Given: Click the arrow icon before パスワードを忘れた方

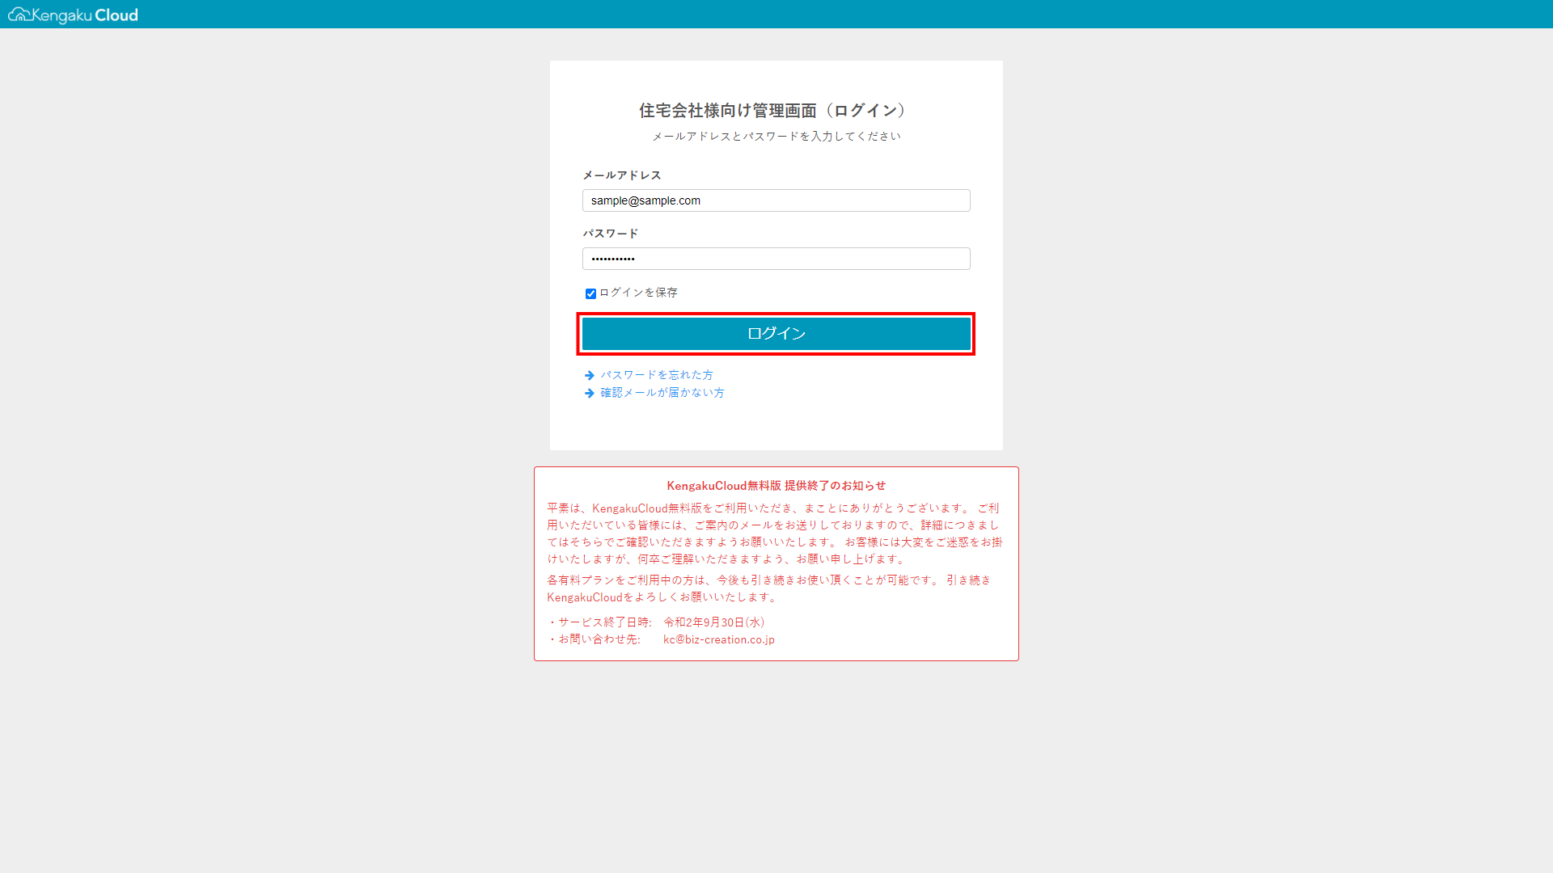Looking at the screenshot, I should point(589,374).
